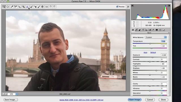The image size is (181, 102).
Task: Open workflow options link Adobe RGB (1998)
Action: 81,100
